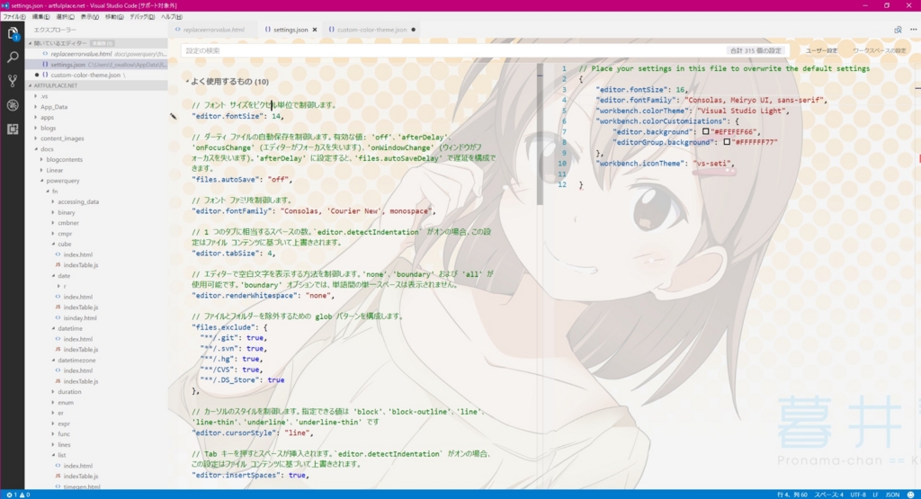Screen dimensions: 921x499
Task: Click the UTF-8 encoding indicator
Action: [x=857, y=495]
